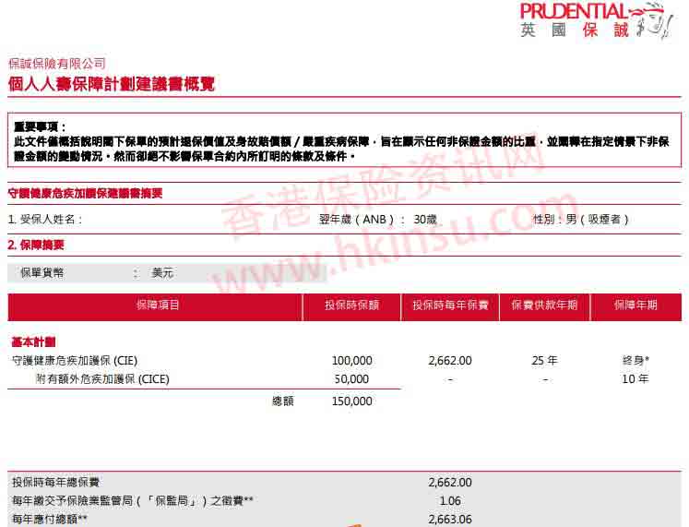Click the heading 守護健康危疾加護保建議書摘要

point(85,193)
